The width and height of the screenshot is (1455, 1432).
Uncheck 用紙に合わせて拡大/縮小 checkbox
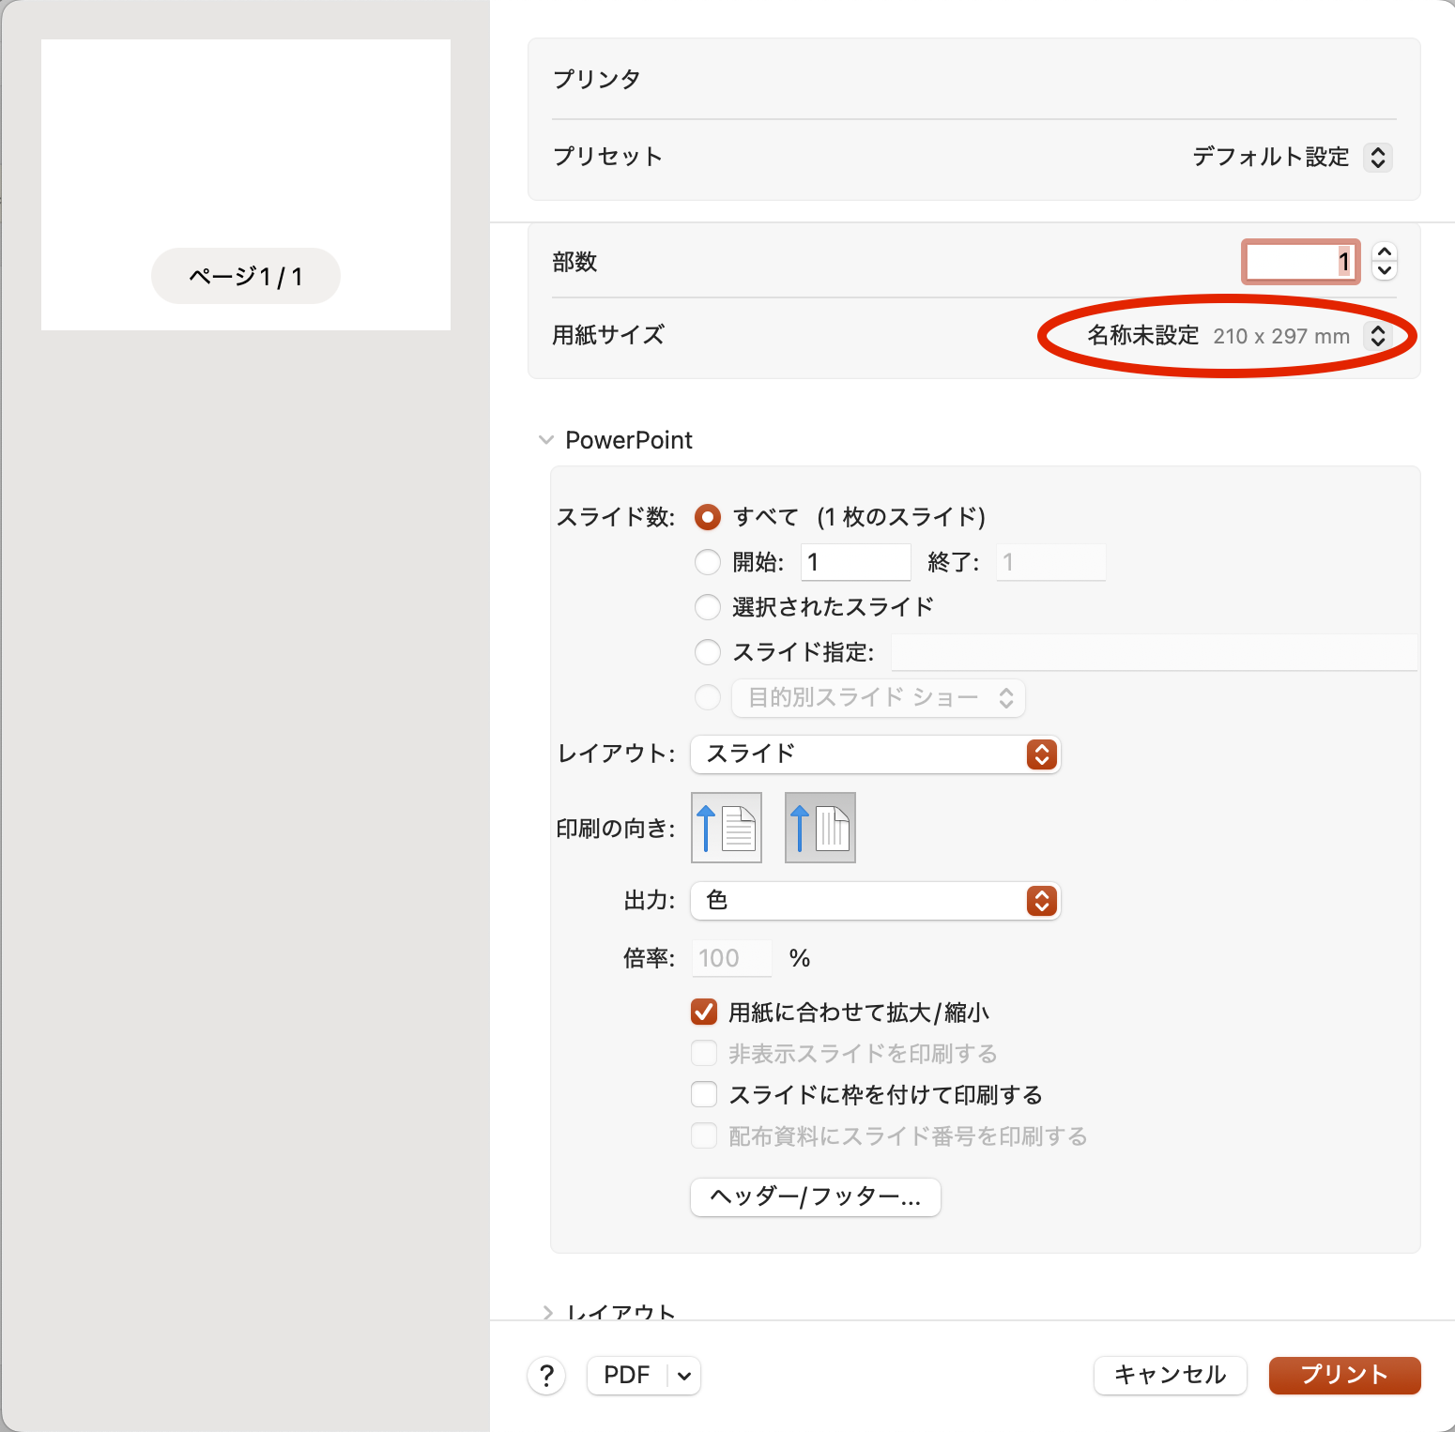tap(704, 1013)
